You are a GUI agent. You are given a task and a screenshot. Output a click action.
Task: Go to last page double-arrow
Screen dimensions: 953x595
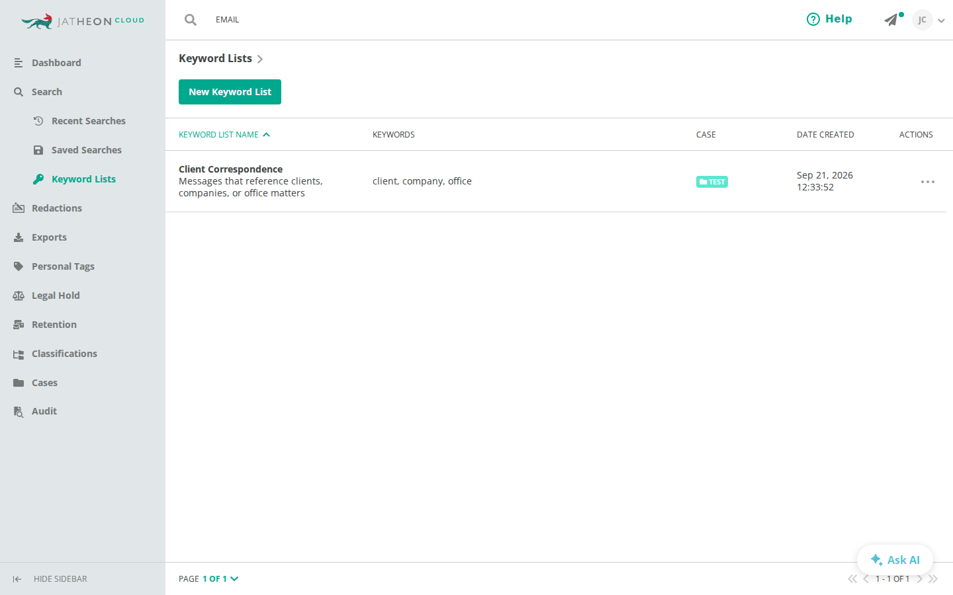(x=933, y=579)
